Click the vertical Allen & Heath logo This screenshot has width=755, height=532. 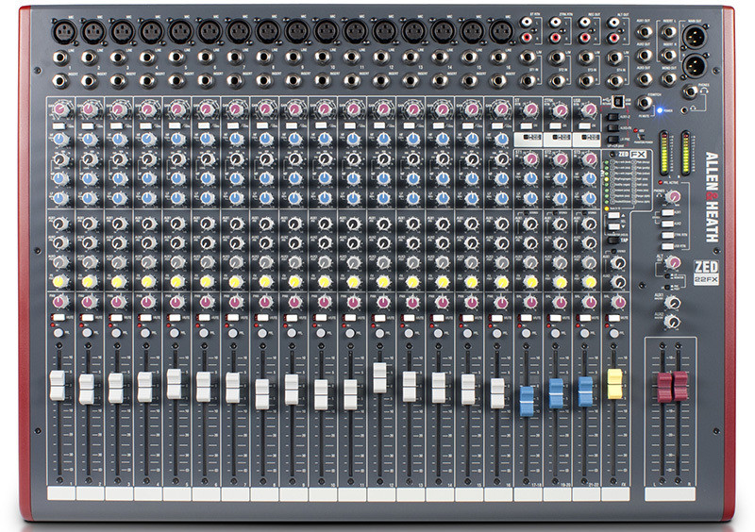[712, 197]
